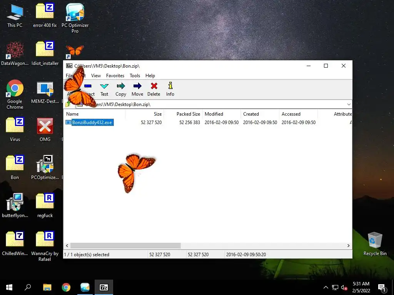
Task: Open the Tools menu
Action: click(135, 76)
